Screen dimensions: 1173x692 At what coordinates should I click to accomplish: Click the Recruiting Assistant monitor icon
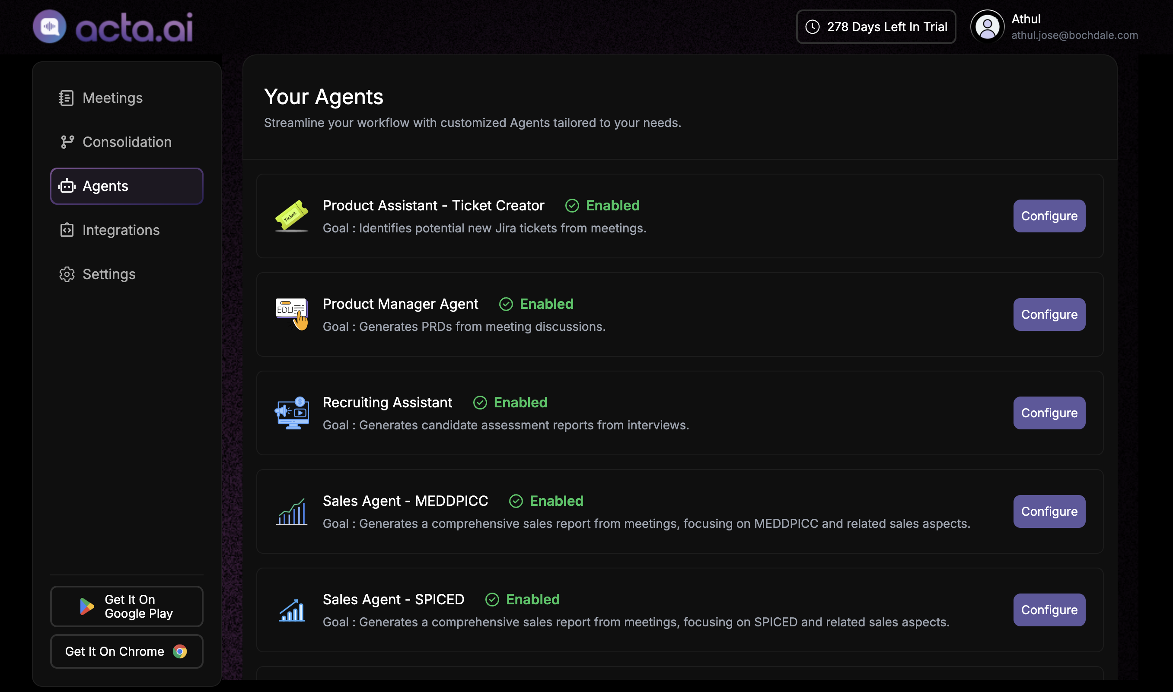(x=292, y=413)
